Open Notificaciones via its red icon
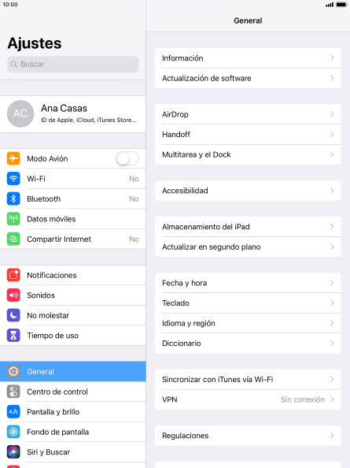The height and width of the screenshot is (468, 350). coord(13,275)
